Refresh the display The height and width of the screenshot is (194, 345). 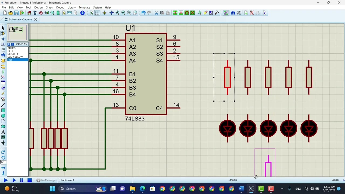[x=92, y=13]
